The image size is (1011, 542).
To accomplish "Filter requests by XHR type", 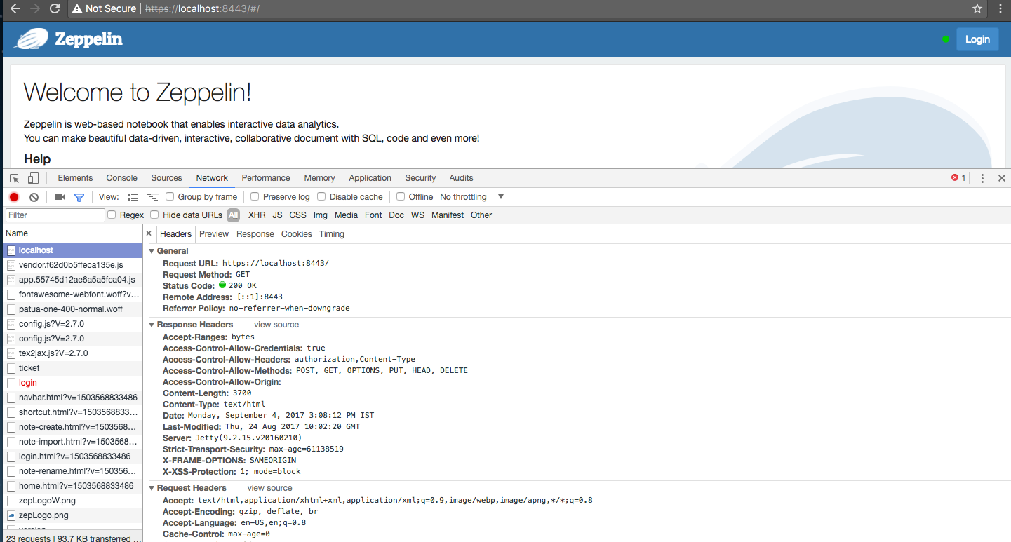I will pyautogui.click(x=257, y=215).
